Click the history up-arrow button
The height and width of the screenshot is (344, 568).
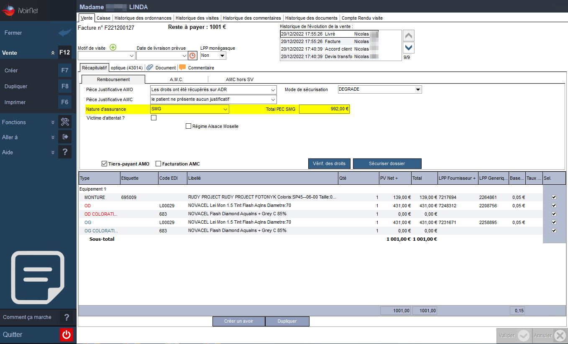(409, 35)
